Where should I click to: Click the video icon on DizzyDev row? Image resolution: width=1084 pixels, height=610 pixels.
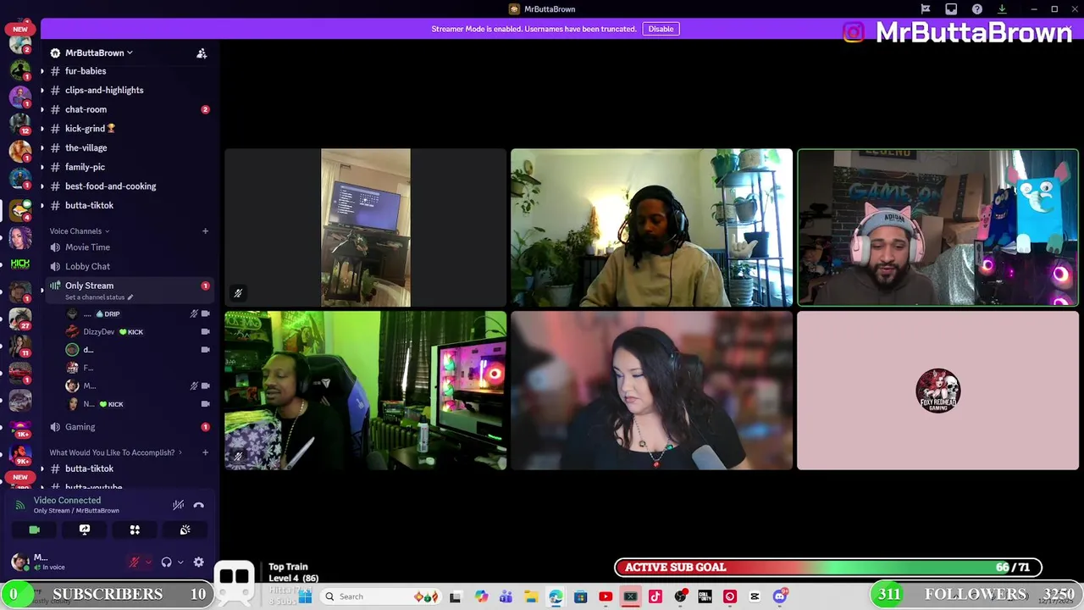click(205, 332)
